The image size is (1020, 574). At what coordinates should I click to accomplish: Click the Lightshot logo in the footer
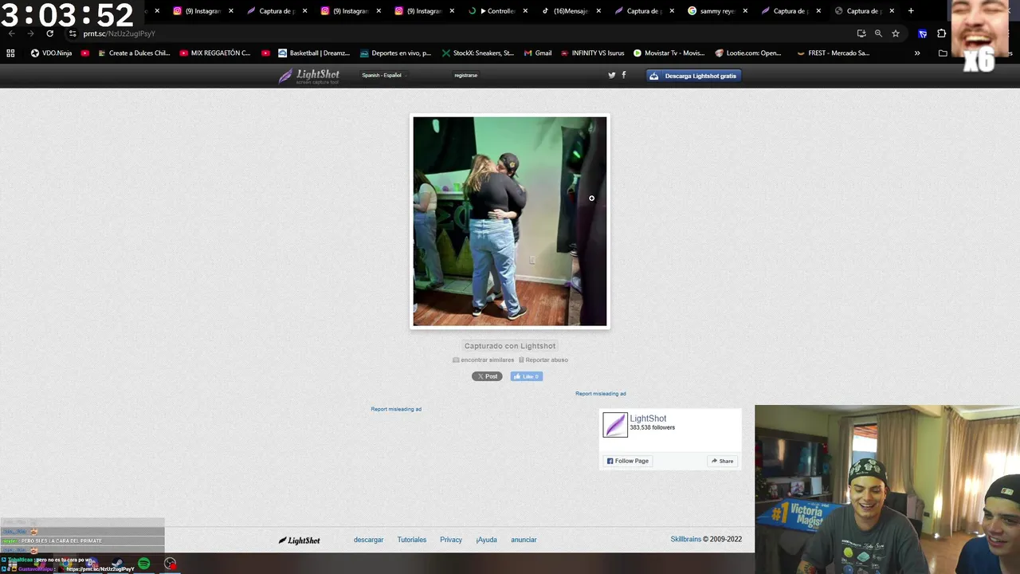tap(299, 541)
